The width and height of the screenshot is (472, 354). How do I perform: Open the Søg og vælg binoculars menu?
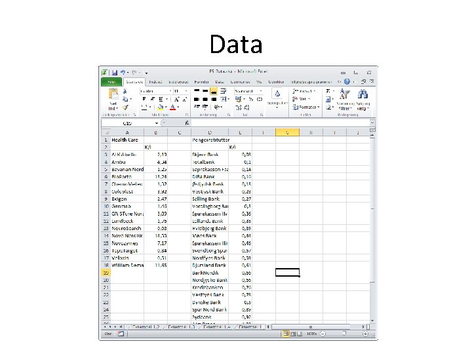[x=363, y=100]
